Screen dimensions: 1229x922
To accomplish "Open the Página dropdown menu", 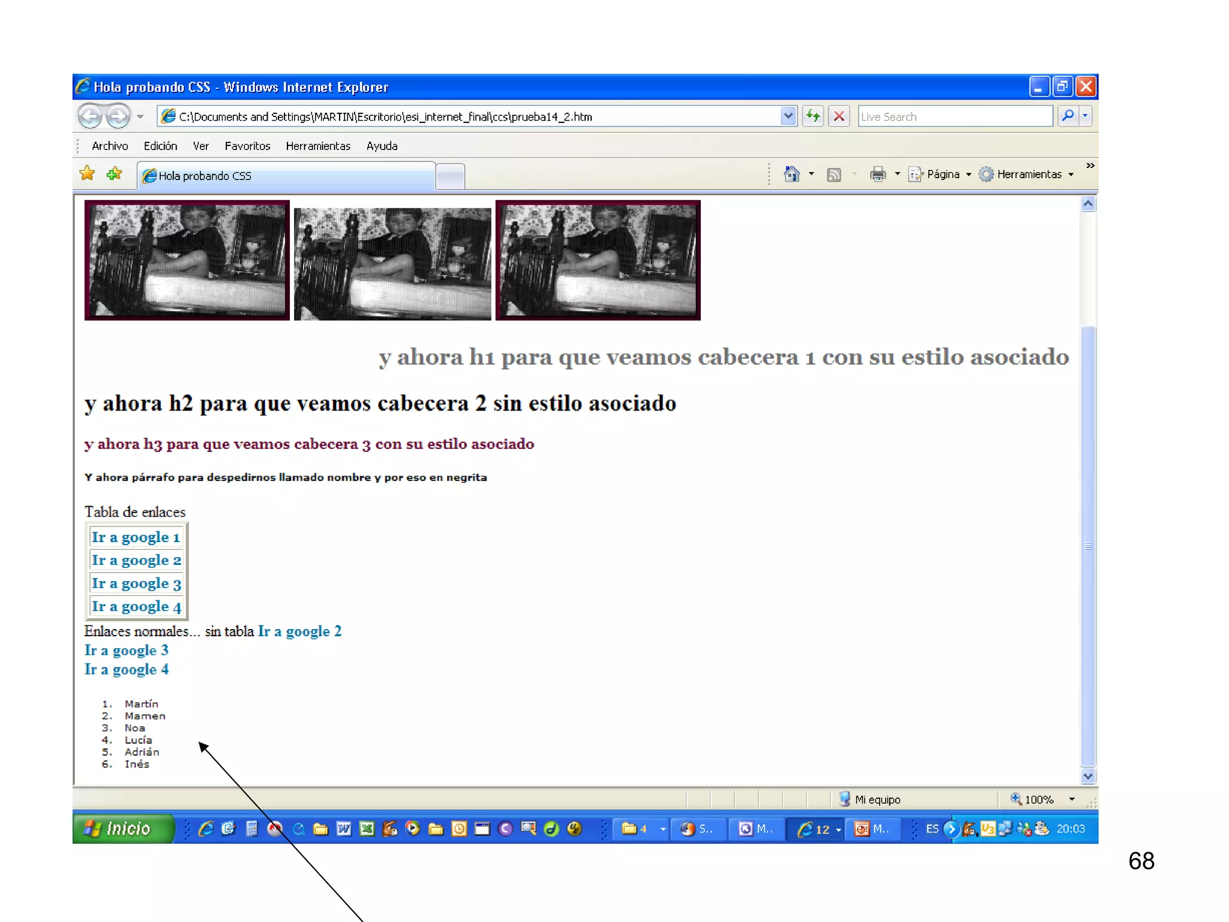I will point(943,174).
